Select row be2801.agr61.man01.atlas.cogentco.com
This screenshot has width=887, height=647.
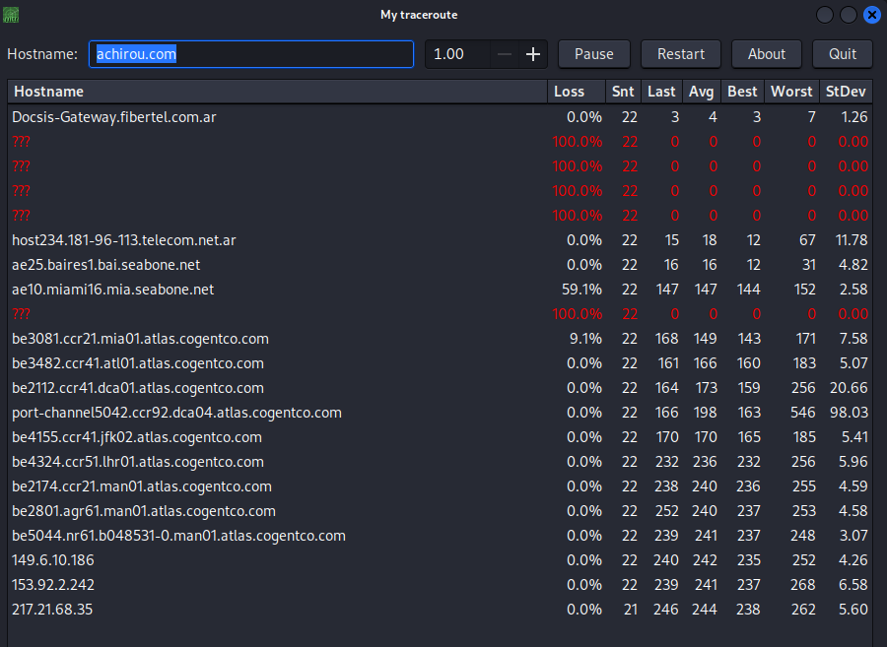coord(440,511)
